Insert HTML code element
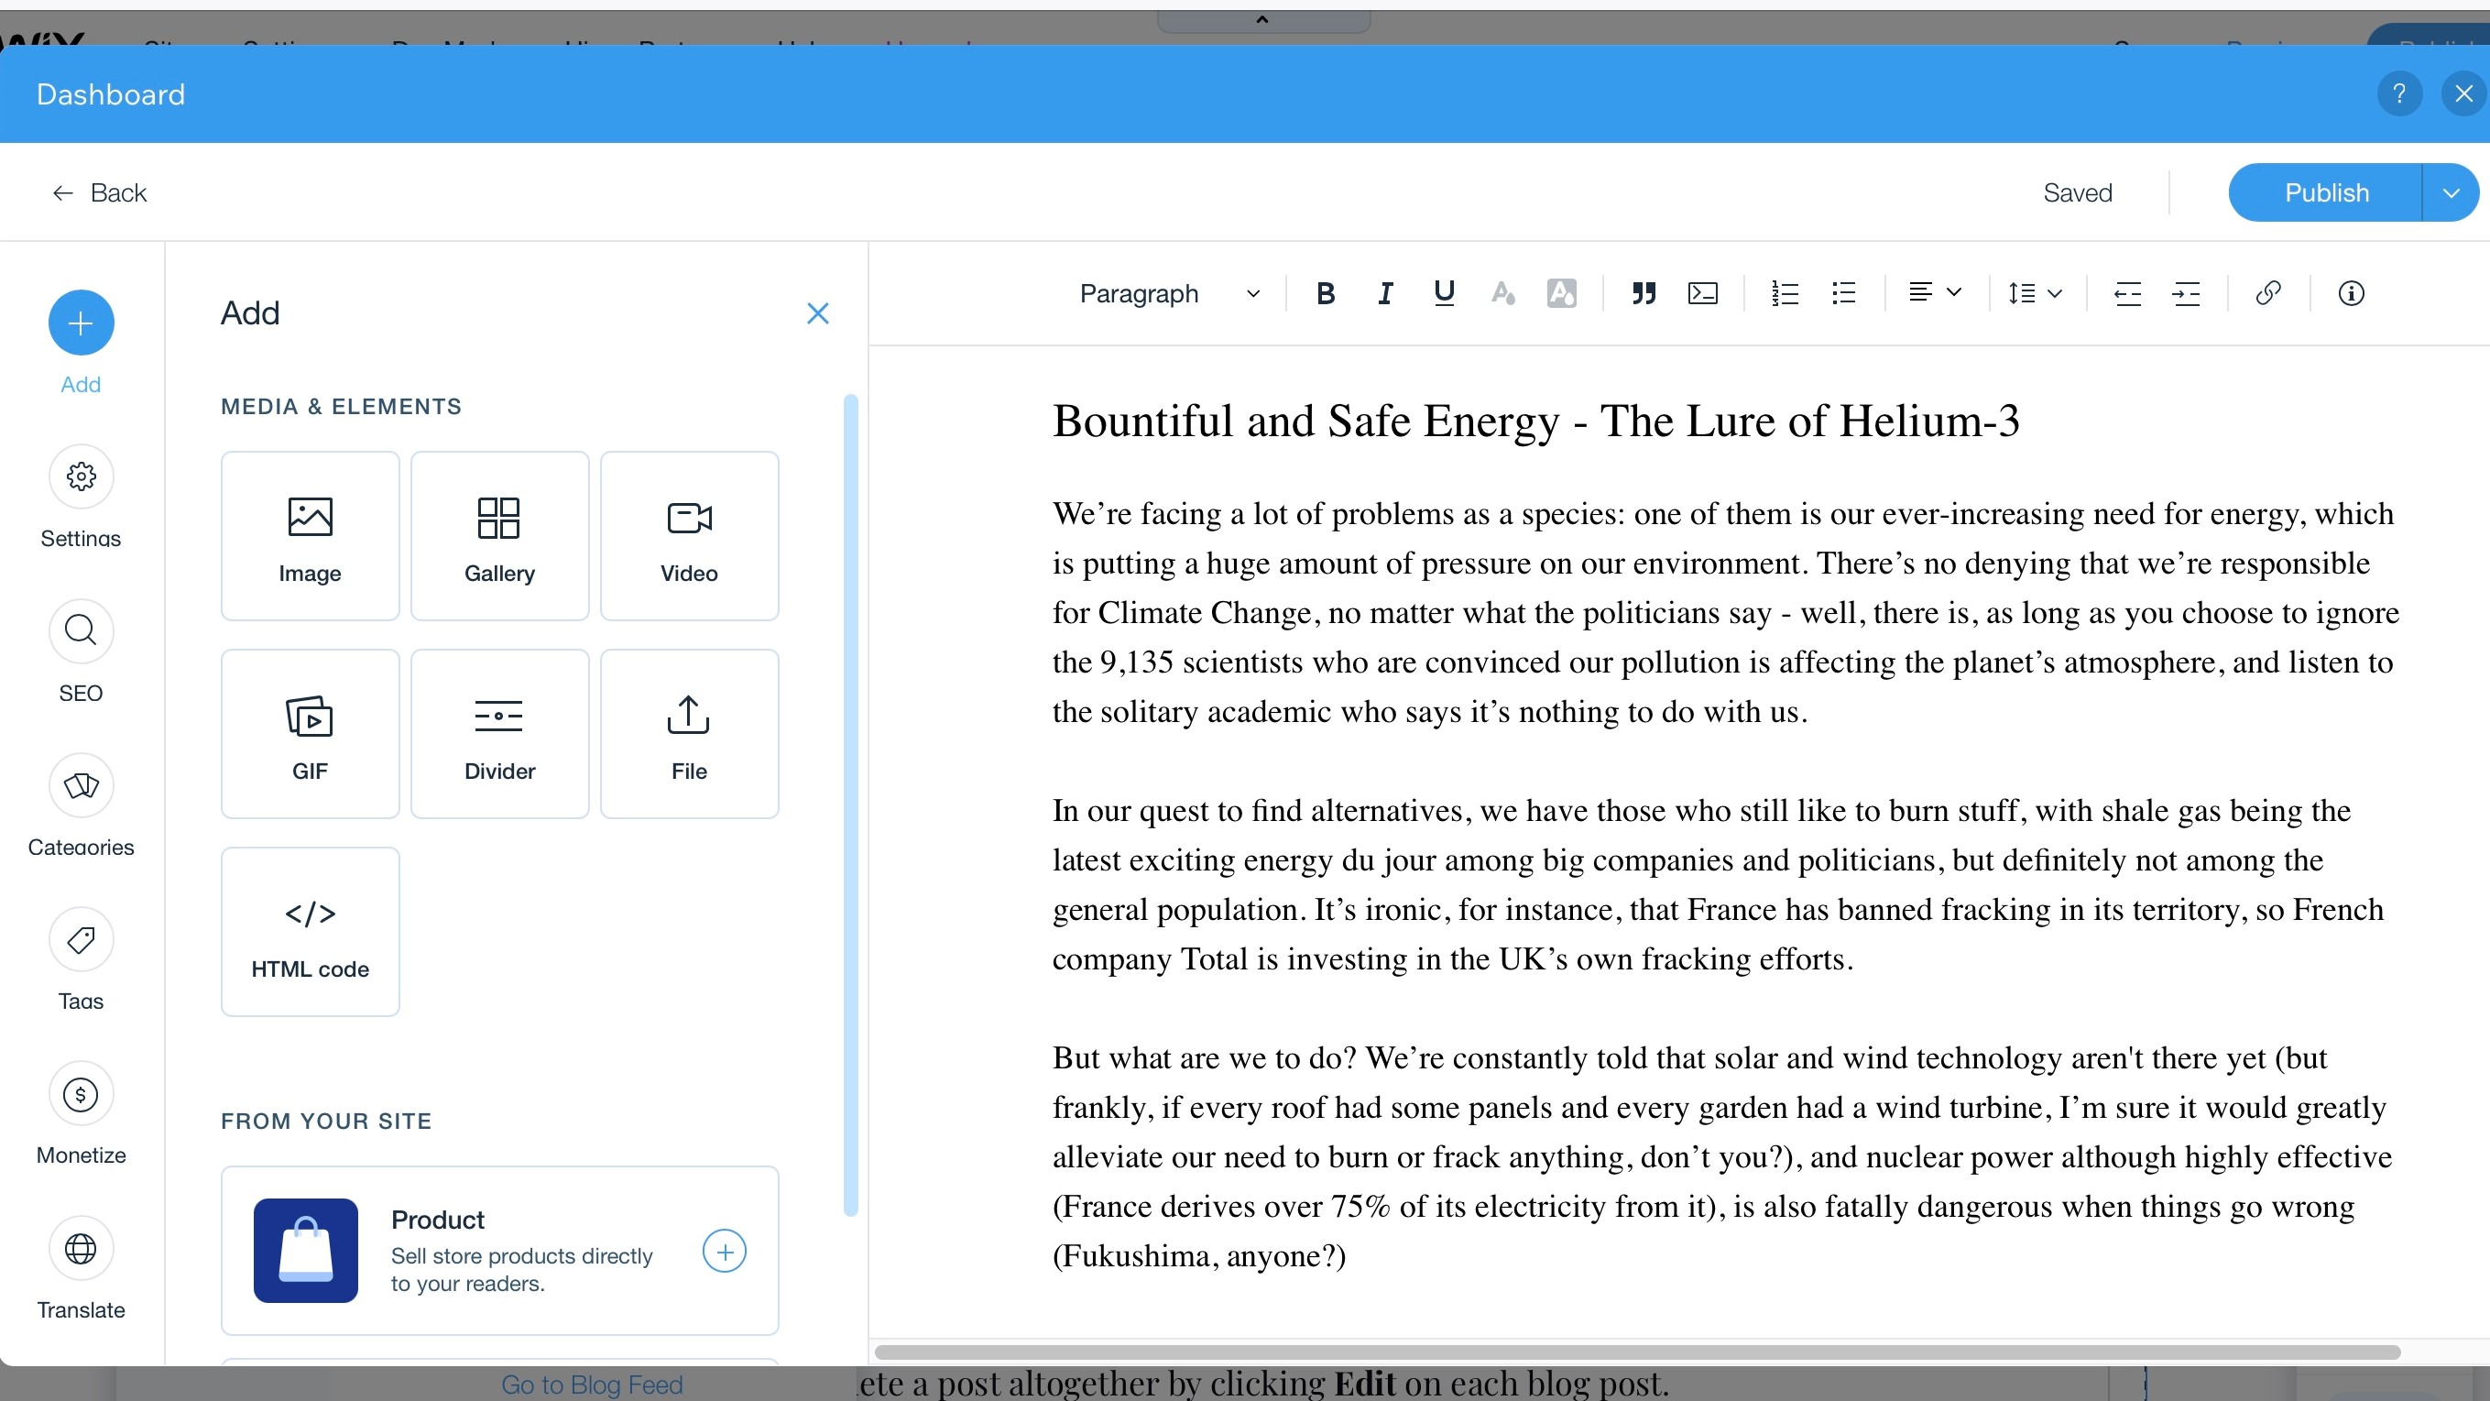The height and width of the screenshot is (1401, 2490). [311, 932]
